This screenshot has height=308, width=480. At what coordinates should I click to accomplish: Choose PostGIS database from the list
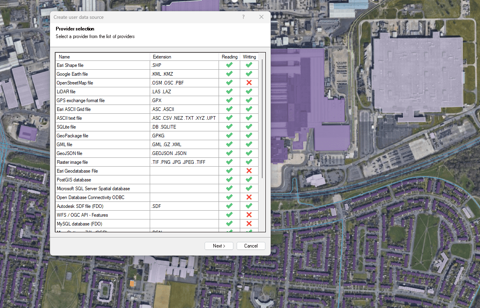point(74,180)
